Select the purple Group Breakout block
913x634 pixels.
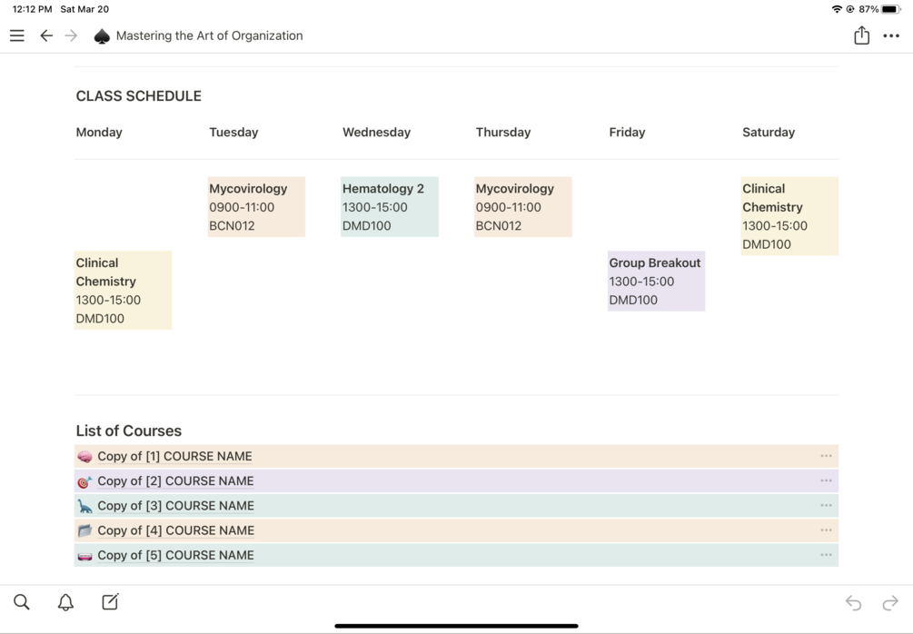[655, 282]
